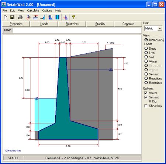Click the yellow question mark help icon

(73, 17)
